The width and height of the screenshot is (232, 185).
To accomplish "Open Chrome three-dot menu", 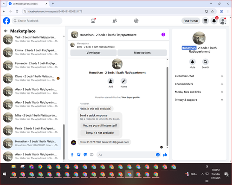I will [x=228, y=12].
